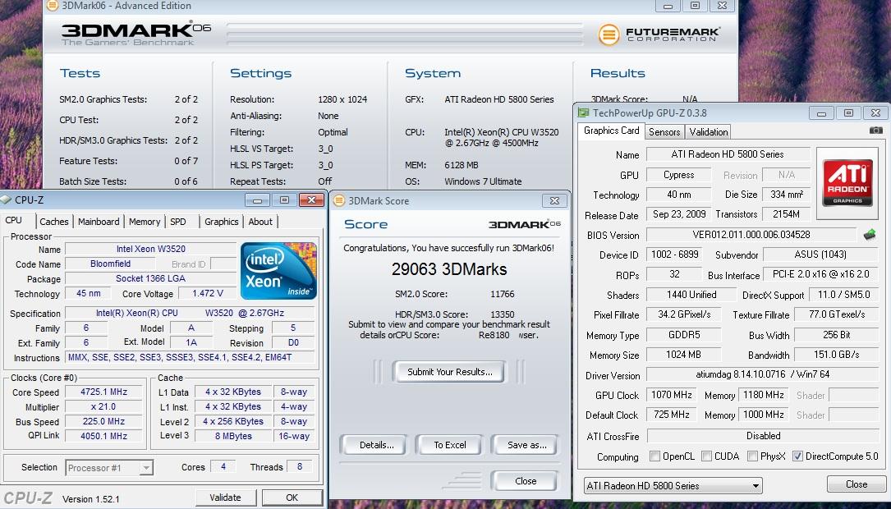891x509 pixels.
Task: Click the Threads value 8 in CPU-Z
Action: coord(300,466)
